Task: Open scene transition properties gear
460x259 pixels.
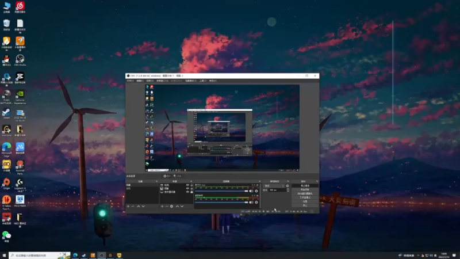Action: click(287, 185)
